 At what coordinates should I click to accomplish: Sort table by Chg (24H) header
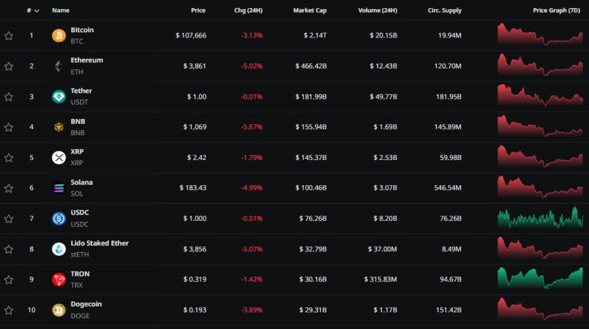tap(248, 10)
